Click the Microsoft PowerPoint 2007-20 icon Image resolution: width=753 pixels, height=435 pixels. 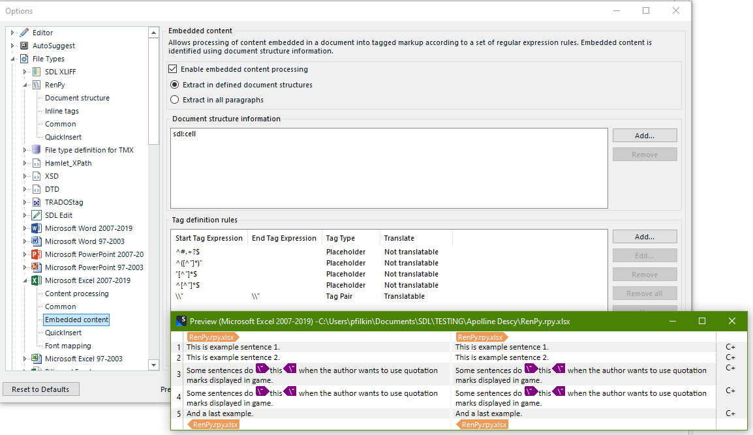(37, 254)
